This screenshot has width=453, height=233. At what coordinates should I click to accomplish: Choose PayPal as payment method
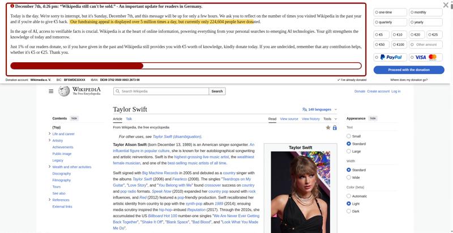point(391,57)
